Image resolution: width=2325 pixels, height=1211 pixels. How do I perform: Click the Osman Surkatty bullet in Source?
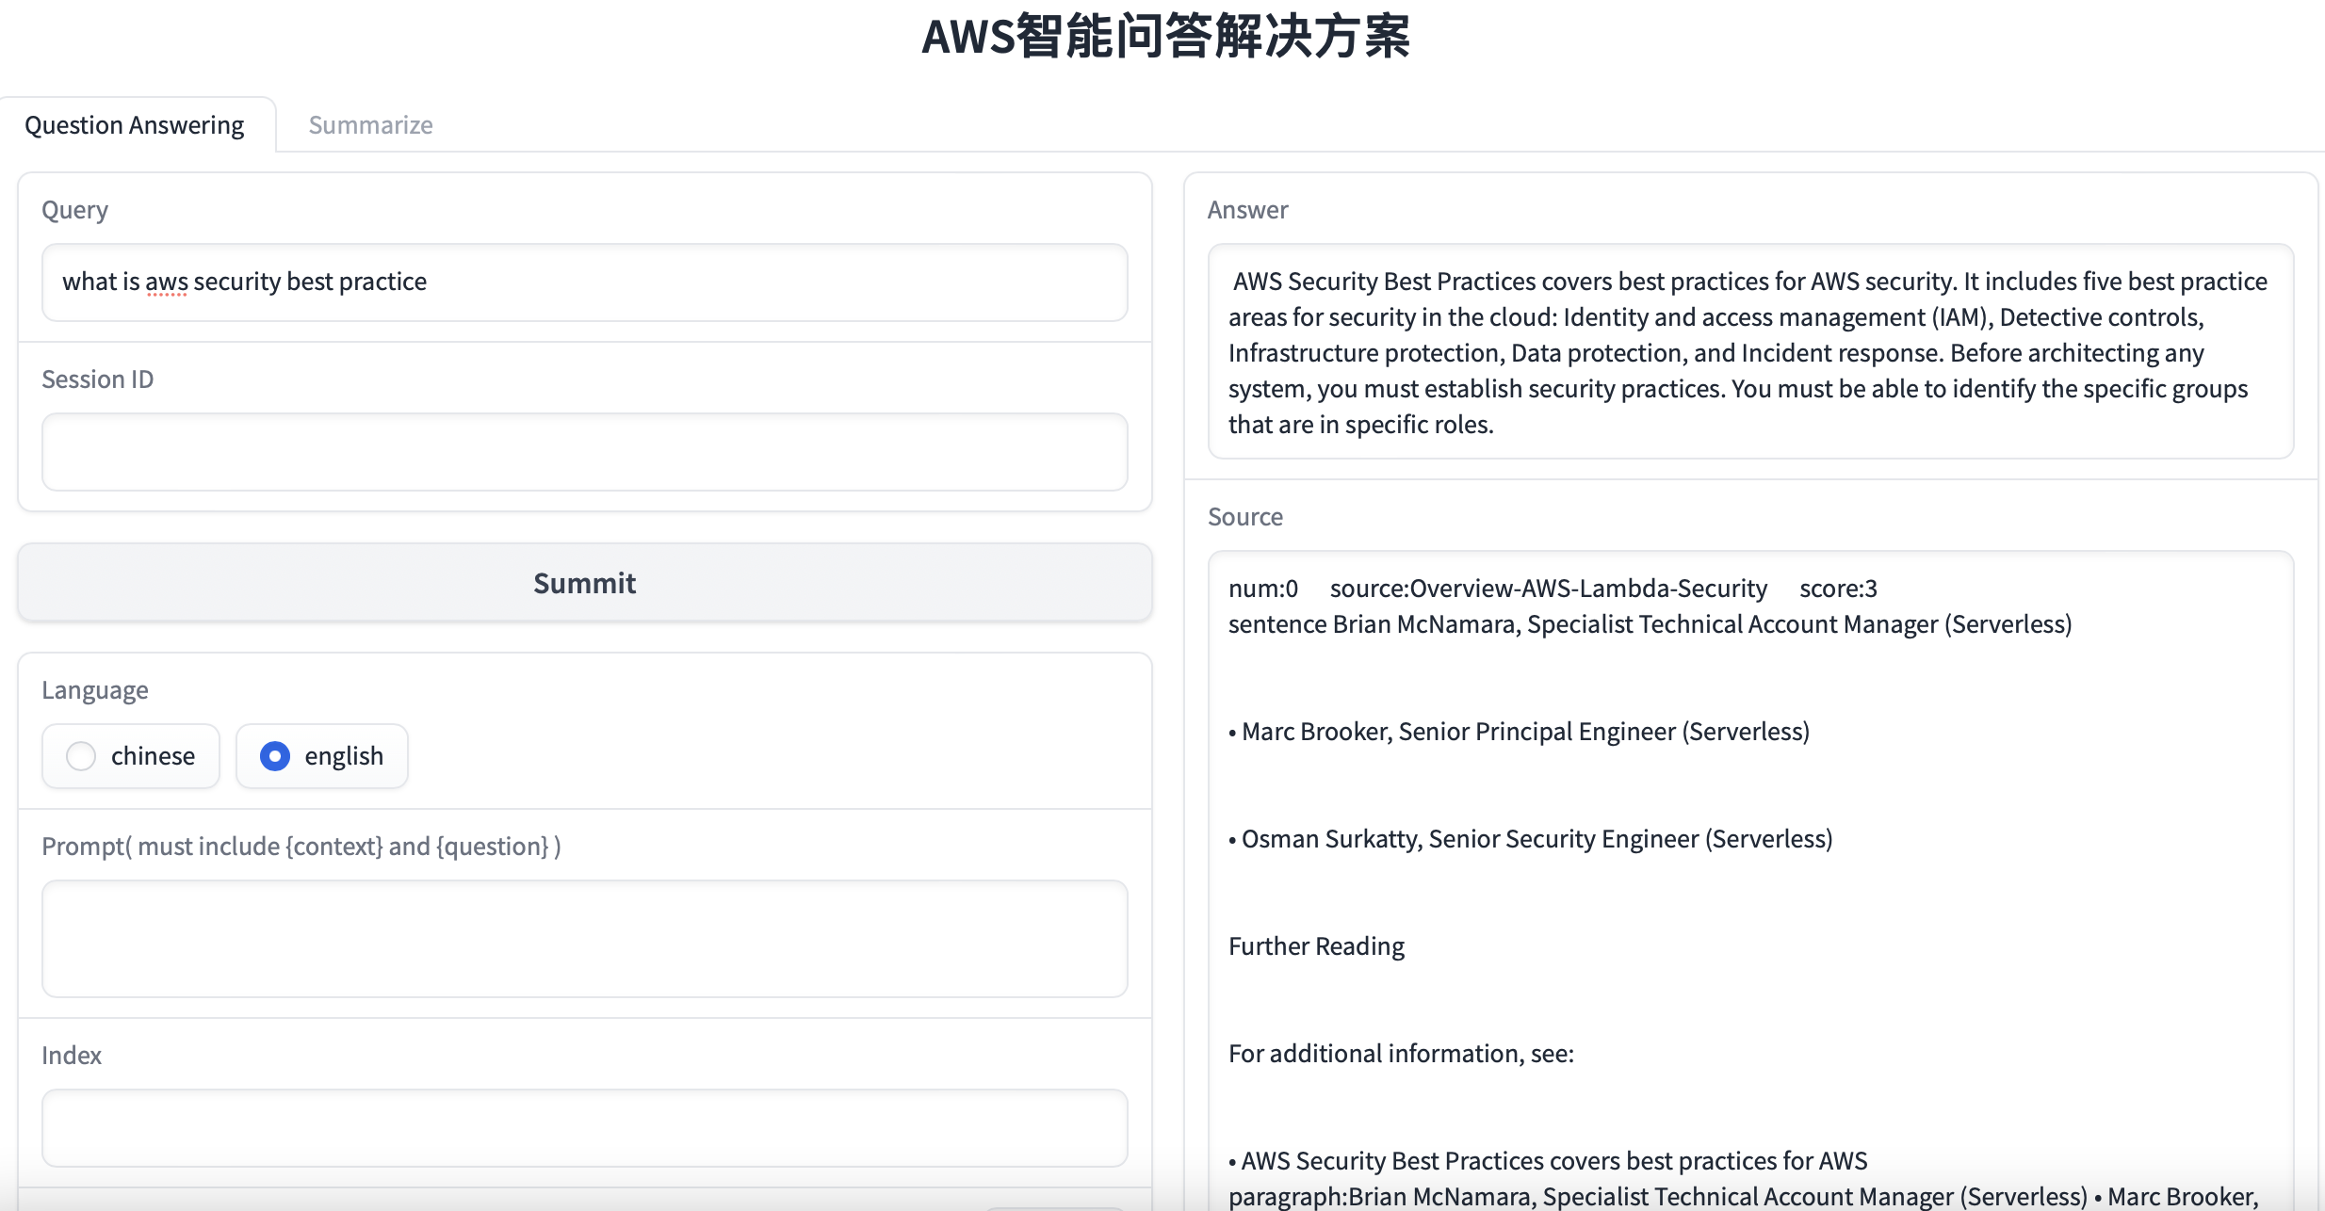pyautogui.click(x=1530, y=839)
